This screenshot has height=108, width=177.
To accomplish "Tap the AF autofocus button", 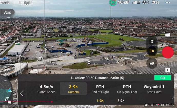I will point(152,63).
